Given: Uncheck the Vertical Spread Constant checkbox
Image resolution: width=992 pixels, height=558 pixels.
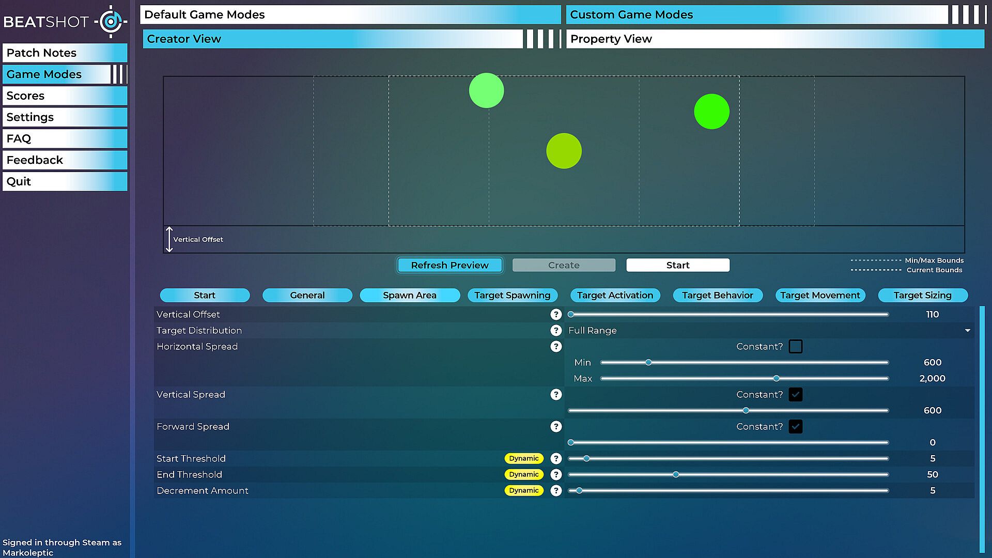Looking at the screenshot, I should (x=796, y=394).
